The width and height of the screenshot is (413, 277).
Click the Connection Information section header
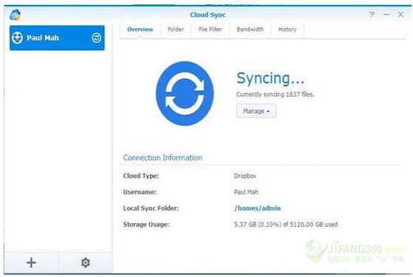tap(163, 158)
